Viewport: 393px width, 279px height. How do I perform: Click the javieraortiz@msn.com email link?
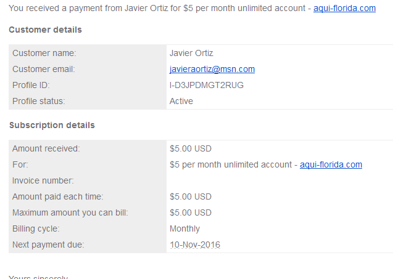click(x=212, y=69)
